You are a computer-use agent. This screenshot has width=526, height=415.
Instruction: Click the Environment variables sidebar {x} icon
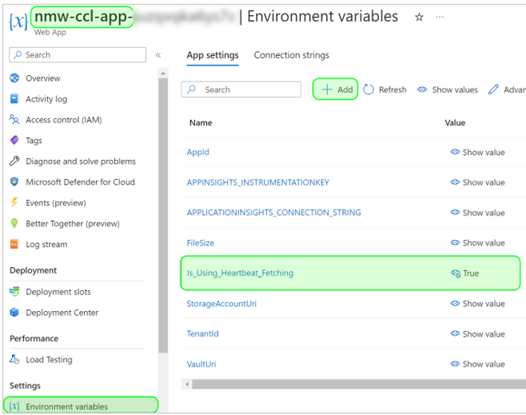coord(14,406)
